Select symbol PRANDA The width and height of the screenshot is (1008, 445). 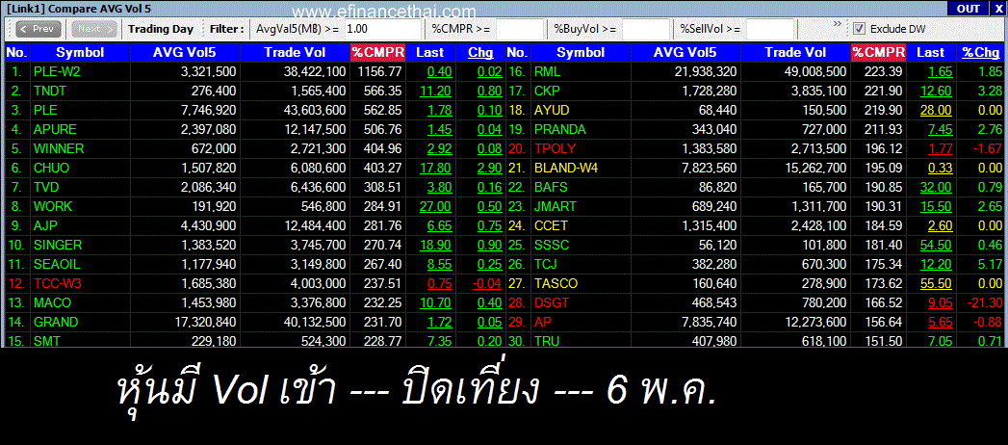pyautogui.click(x=560, y=130)
